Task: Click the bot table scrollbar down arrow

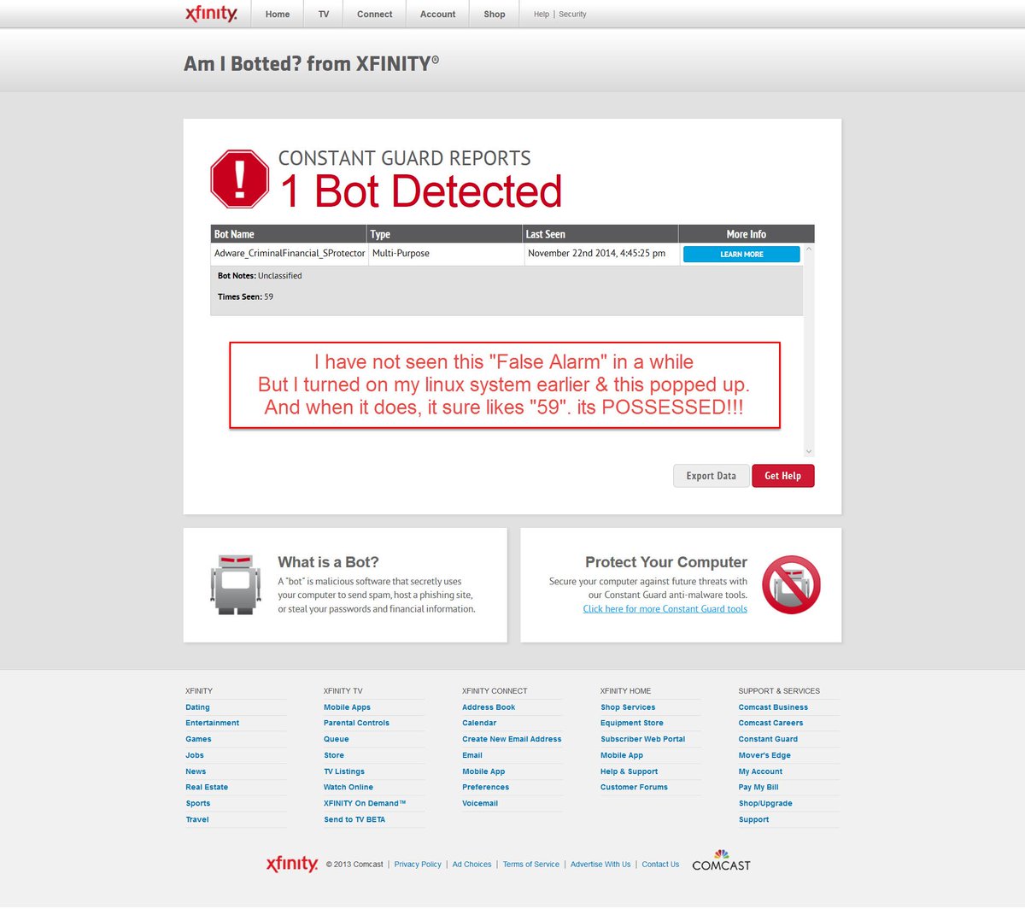Action: tap(809, 451)
